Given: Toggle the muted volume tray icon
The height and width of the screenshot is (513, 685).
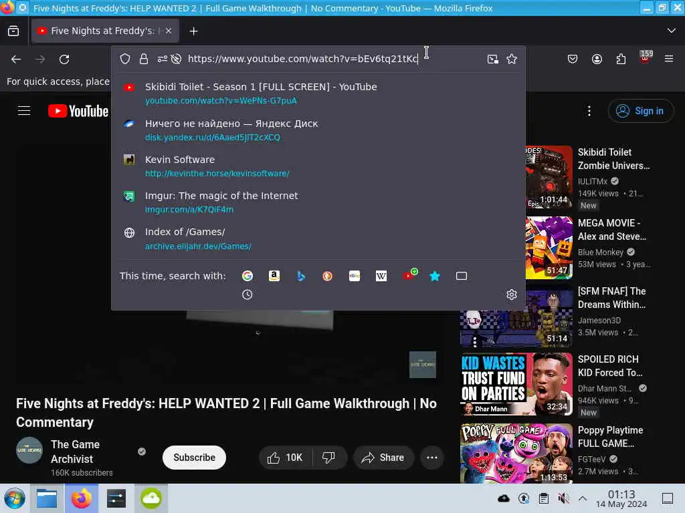Looking at the screenshot, I should pyautogui.click(x=563, y=498).
